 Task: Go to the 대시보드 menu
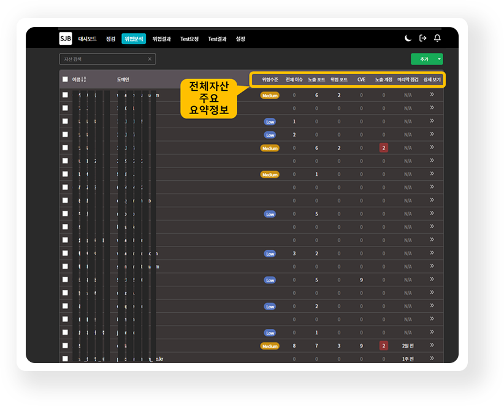tap(87, 39)
